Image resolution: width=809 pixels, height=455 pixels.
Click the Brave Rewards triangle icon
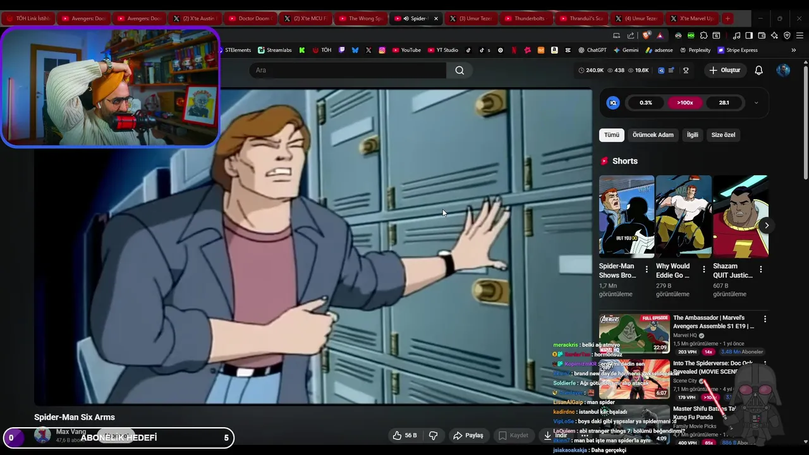660,35
